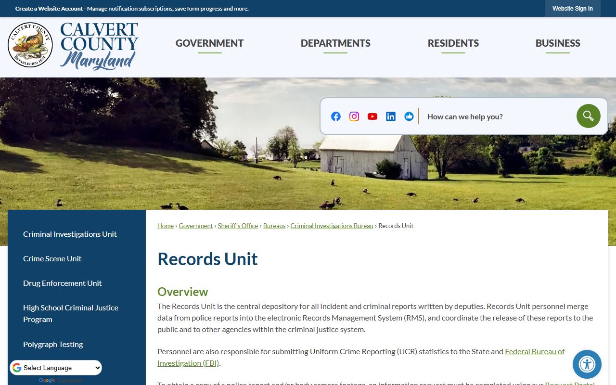Follow Federal Bureau of Investigation (FBI) link
The image size is (616, 385).
coord(361,357)
